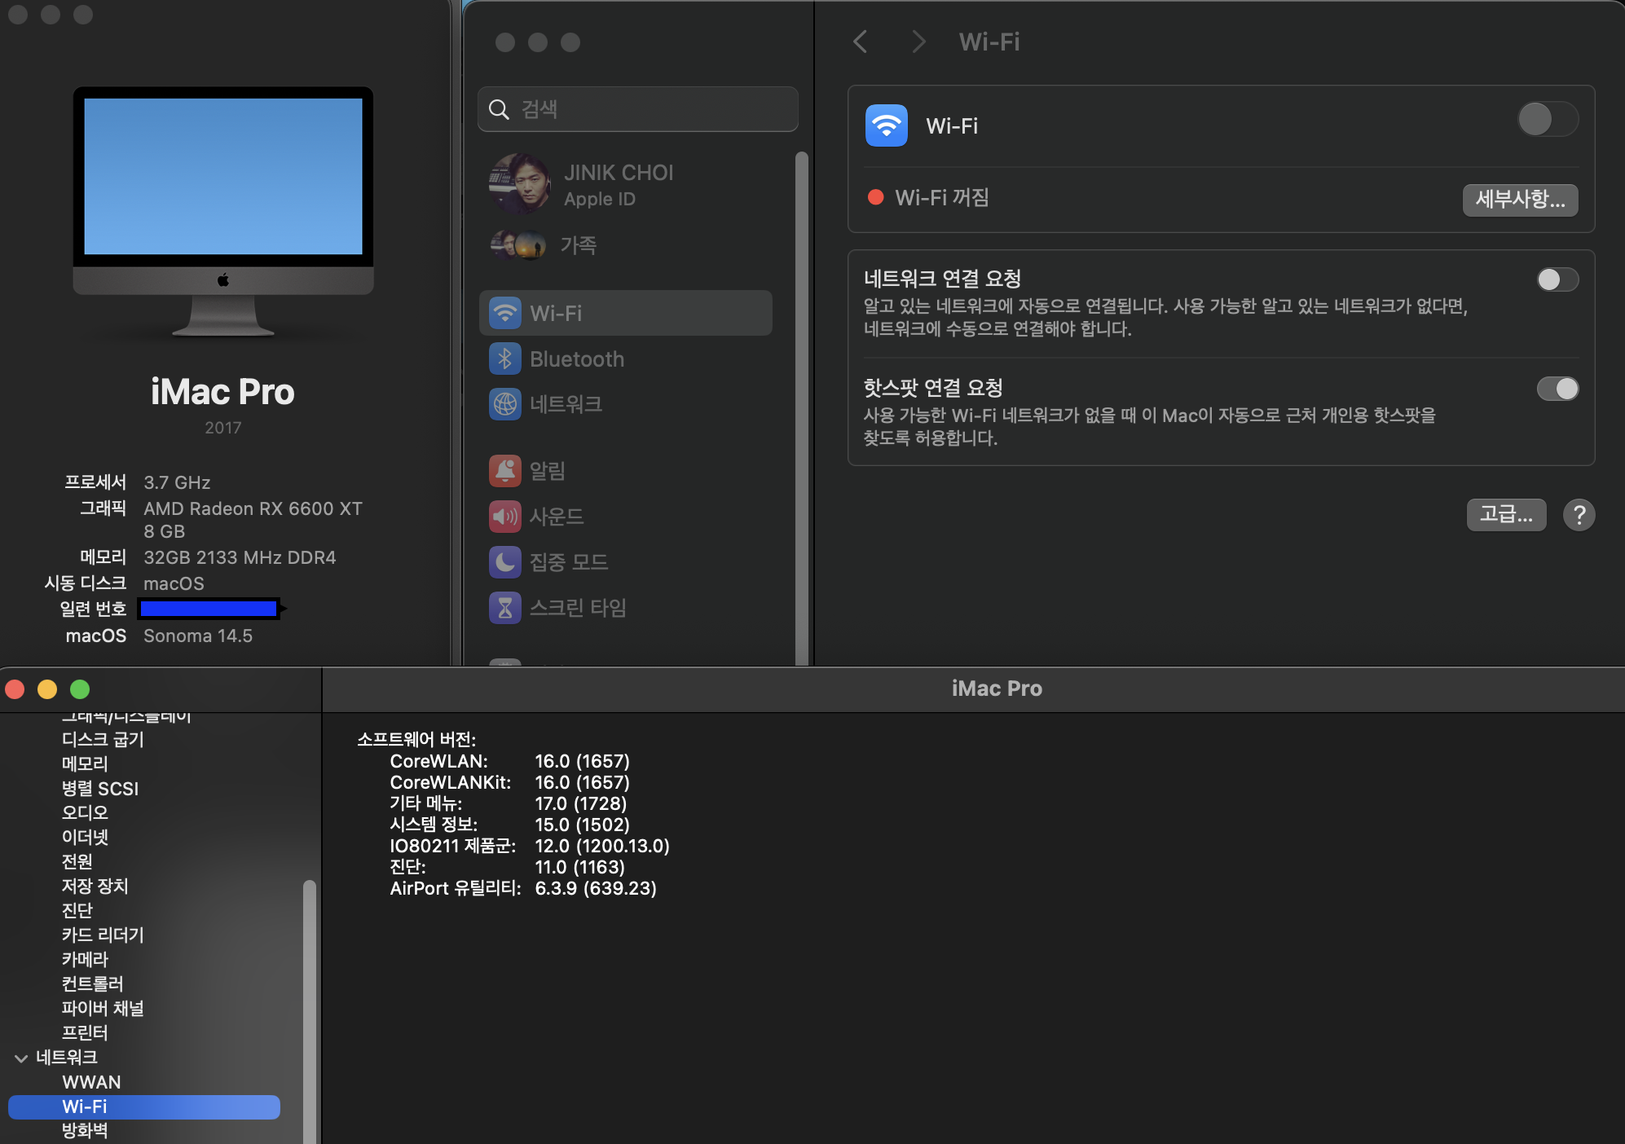Select 프린터 tree item
This screenshot has height=1144, width=1625.
click(85, 1032)
